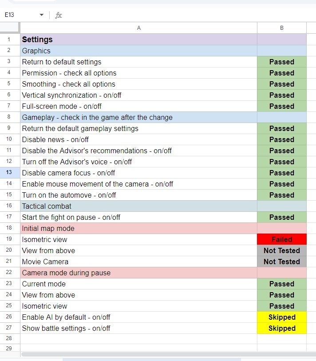316x361 pixels.
Task: Select the row 13 header
Action: point(9,173)
